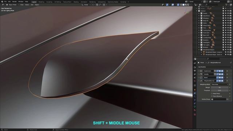The width and height of the screenshot is (233, 131).
Task: Open Solidify modifier extra options dropdown arrow
Action: click(x=225, y=74)
